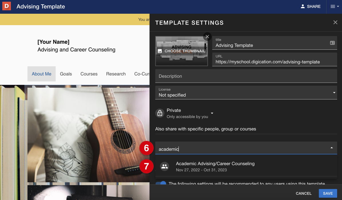Close the Template Settings panel

335,22
